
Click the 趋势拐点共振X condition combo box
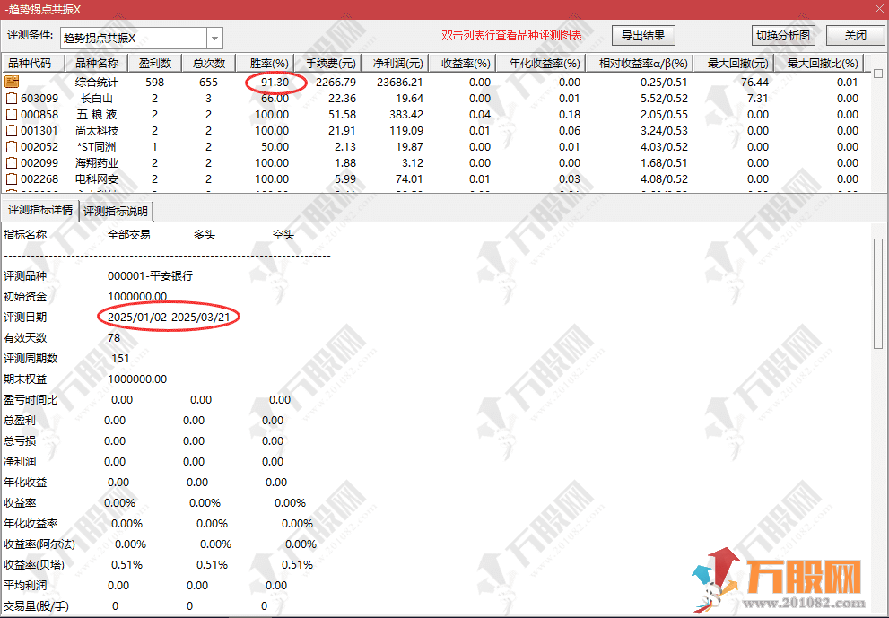(x=133, y=39)
